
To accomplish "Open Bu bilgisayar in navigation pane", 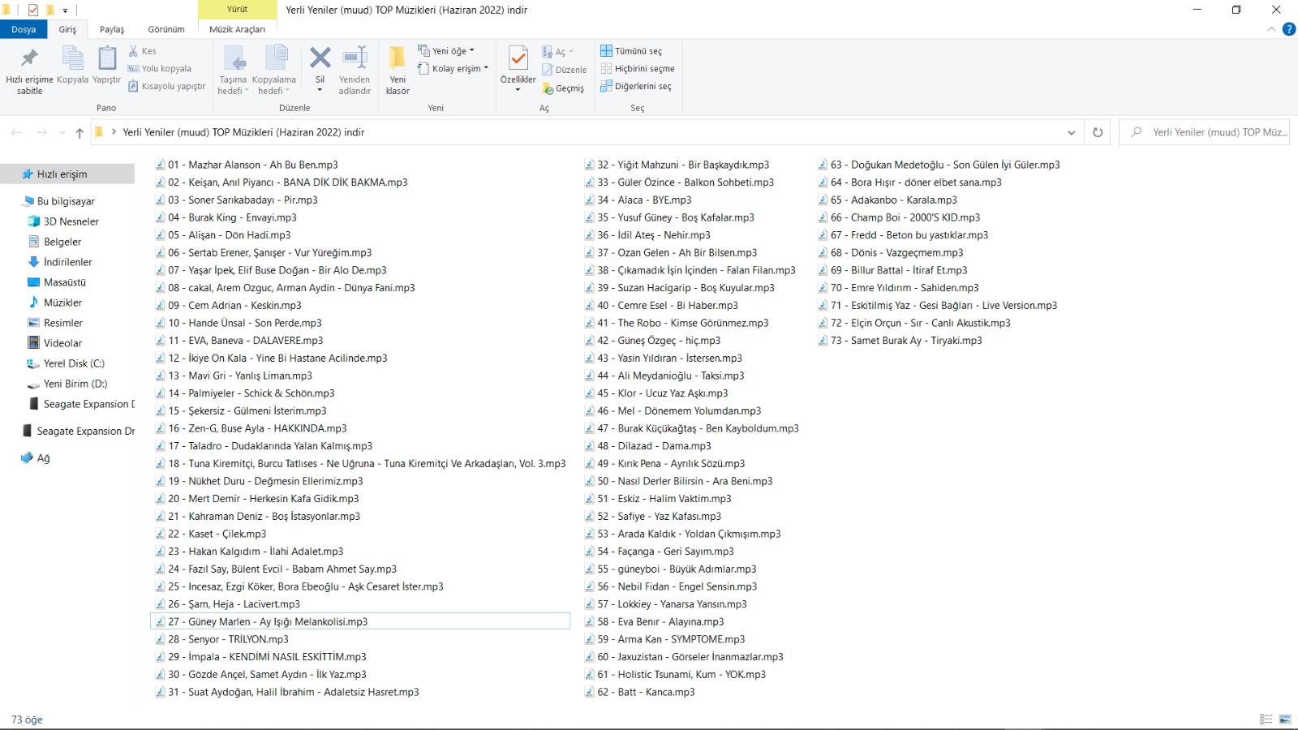I will (66, 201).
